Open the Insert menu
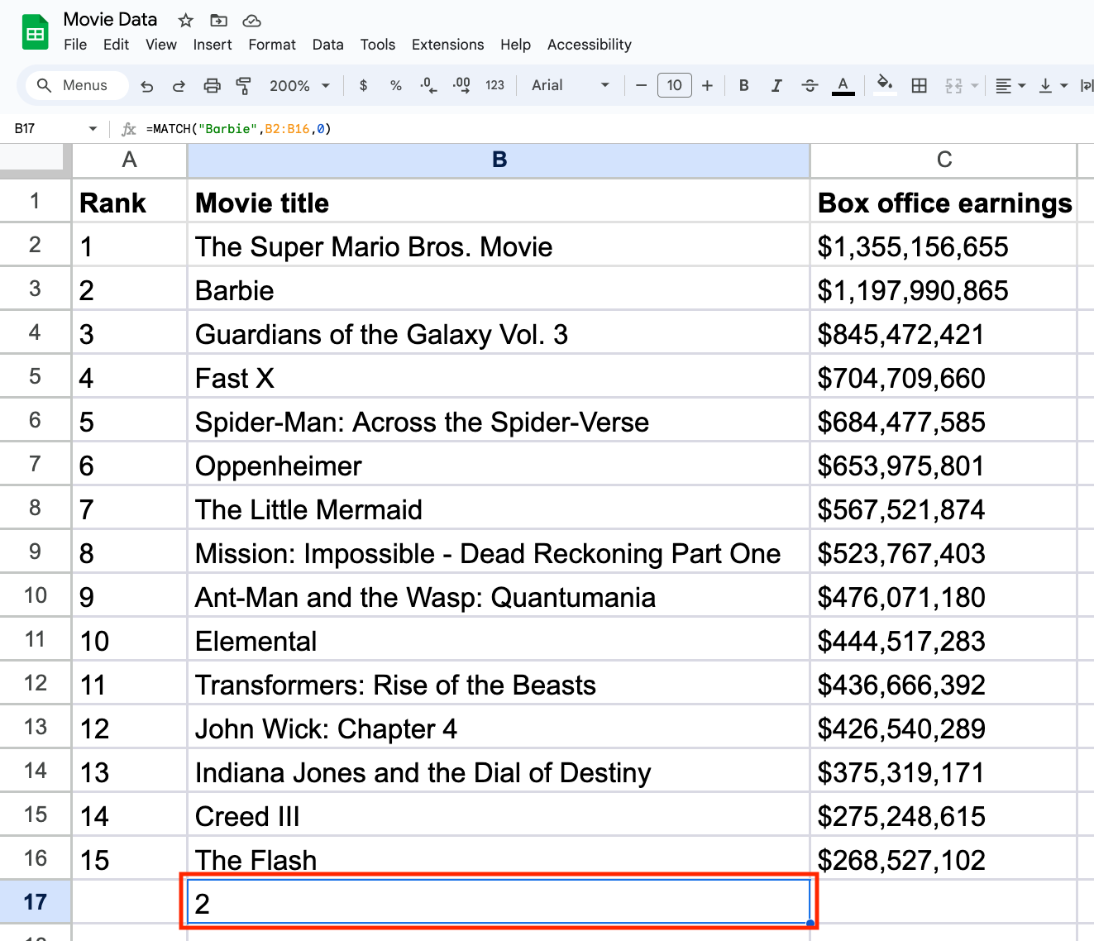The width and height of the screenshot is (1094, 941). click(213, 45)
